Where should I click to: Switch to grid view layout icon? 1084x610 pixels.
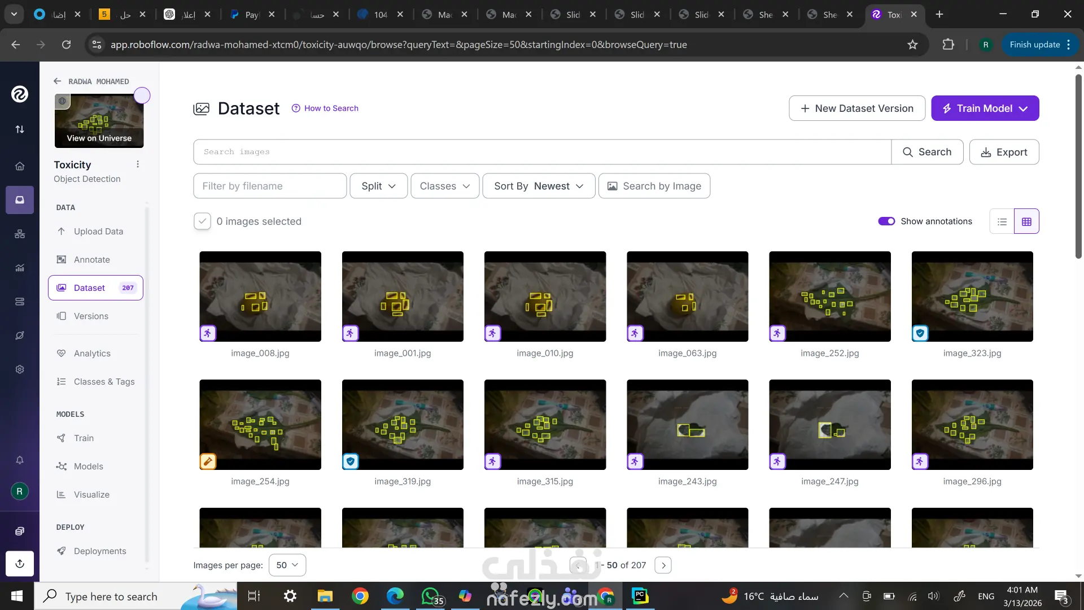click(1026, 221)
